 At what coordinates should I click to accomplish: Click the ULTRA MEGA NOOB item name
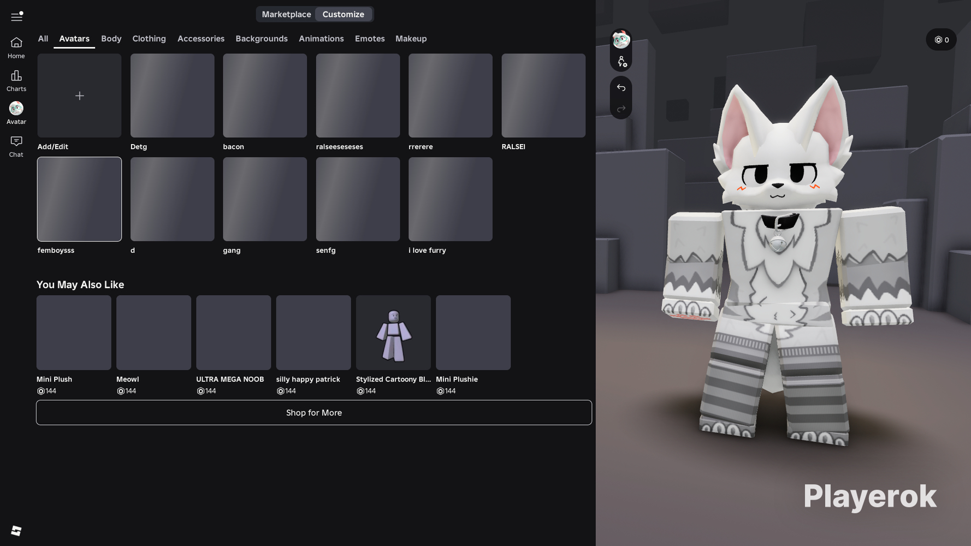pos(230,379)
